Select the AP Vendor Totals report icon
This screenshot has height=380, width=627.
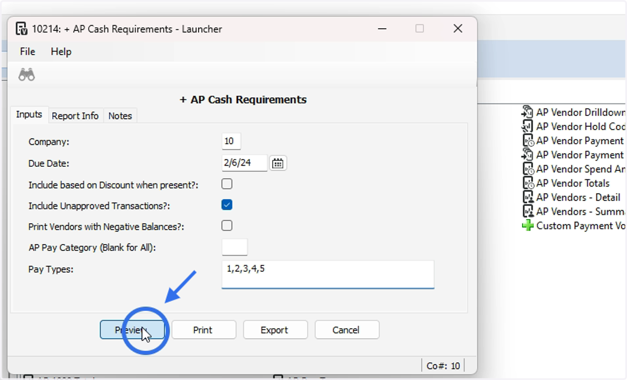click(528, 183)
